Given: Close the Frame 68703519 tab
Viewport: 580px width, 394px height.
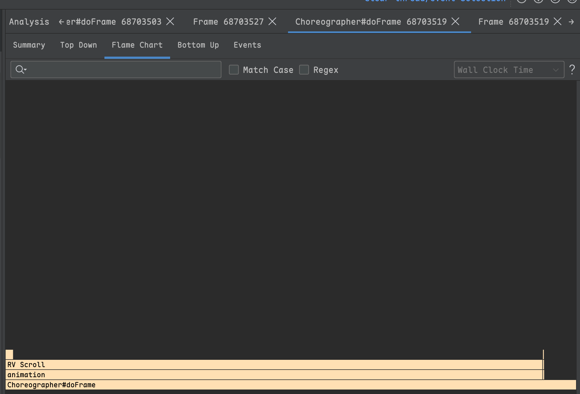Looking at the screenshot, I should (558, 22).
